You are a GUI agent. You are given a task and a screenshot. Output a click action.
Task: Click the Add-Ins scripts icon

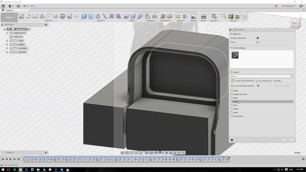click(214, 16)
